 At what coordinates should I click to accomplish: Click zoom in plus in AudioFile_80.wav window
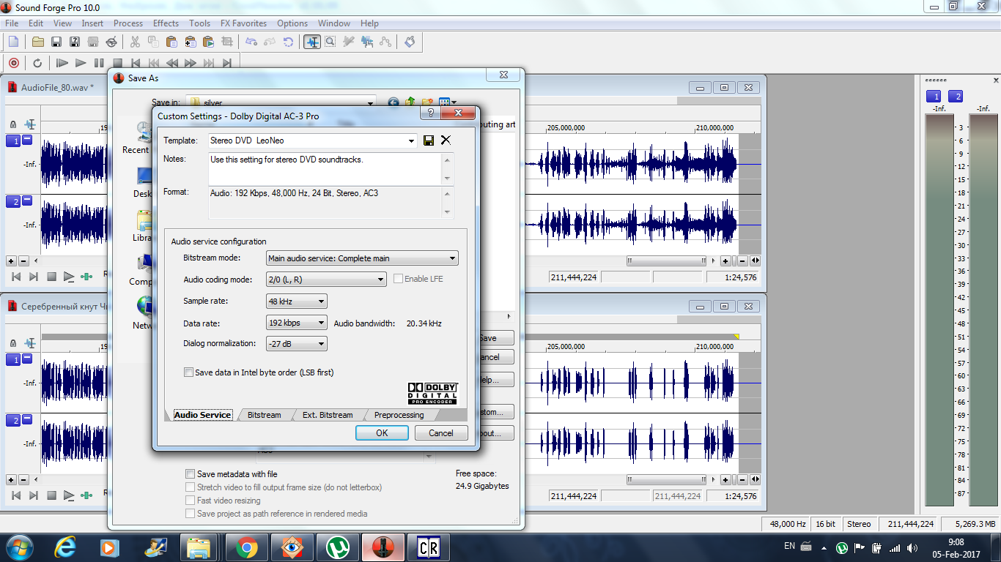coord(11,261)
